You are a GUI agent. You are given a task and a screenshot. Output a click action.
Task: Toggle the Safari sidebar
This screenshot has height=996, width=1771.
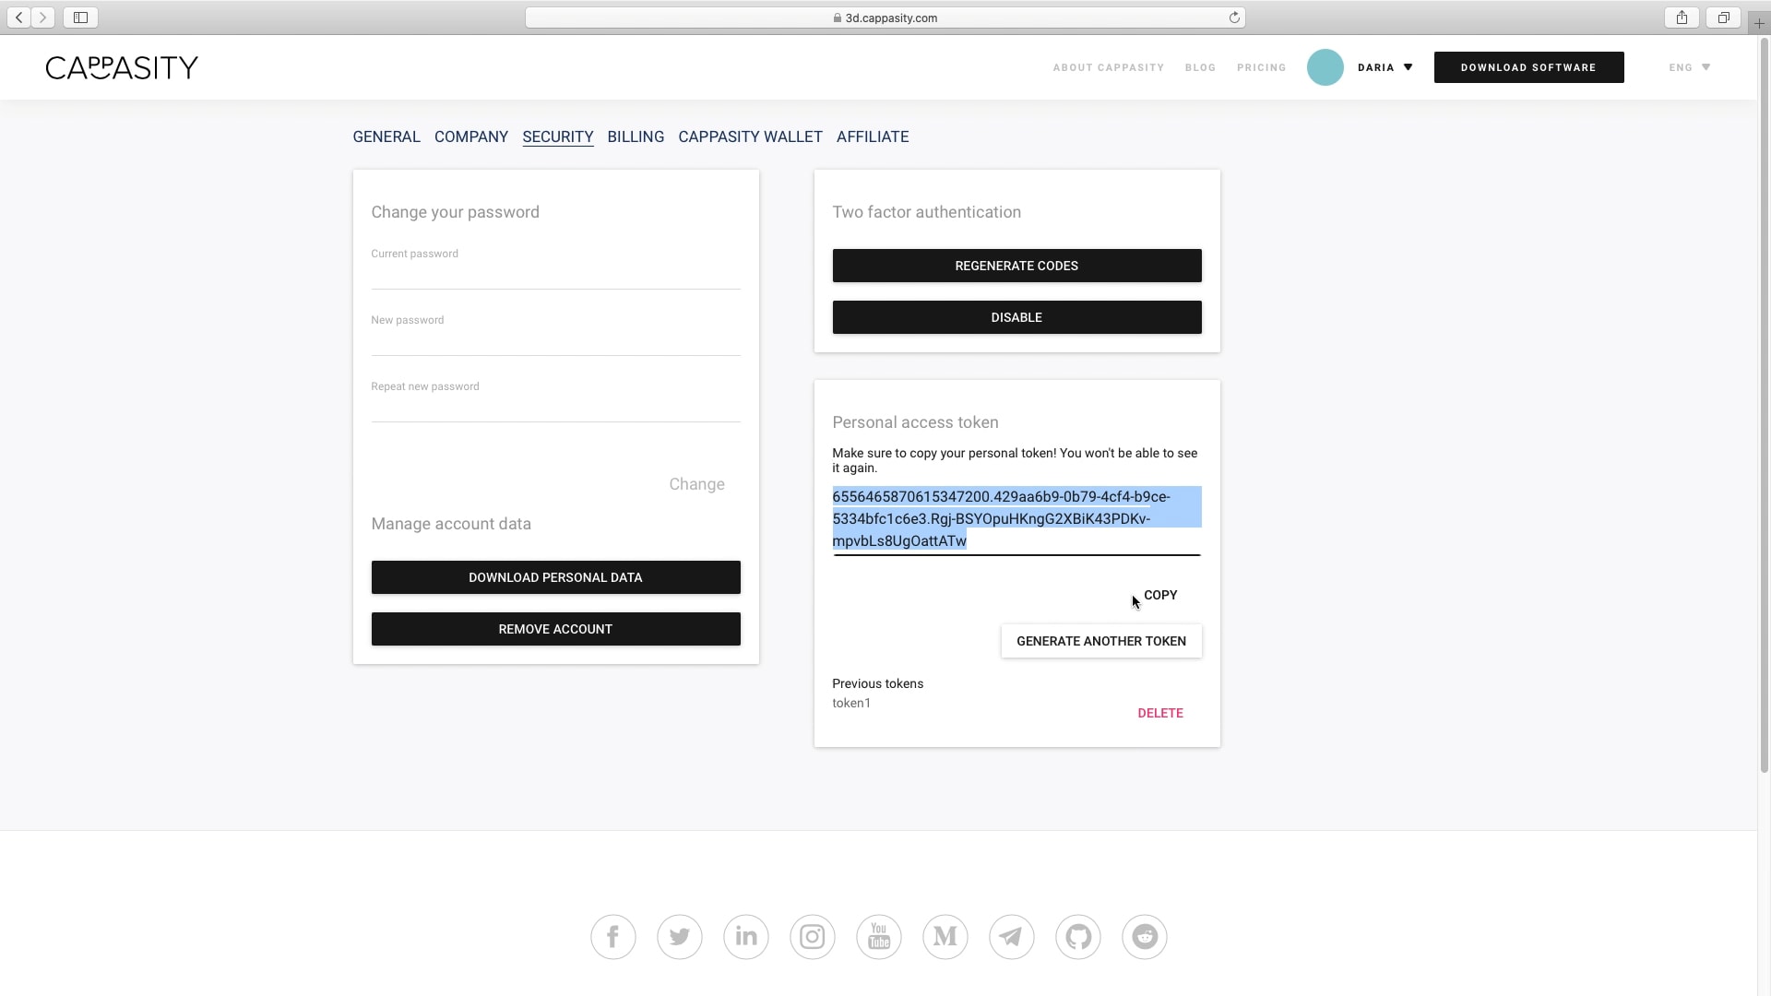(x=80, y=18)
